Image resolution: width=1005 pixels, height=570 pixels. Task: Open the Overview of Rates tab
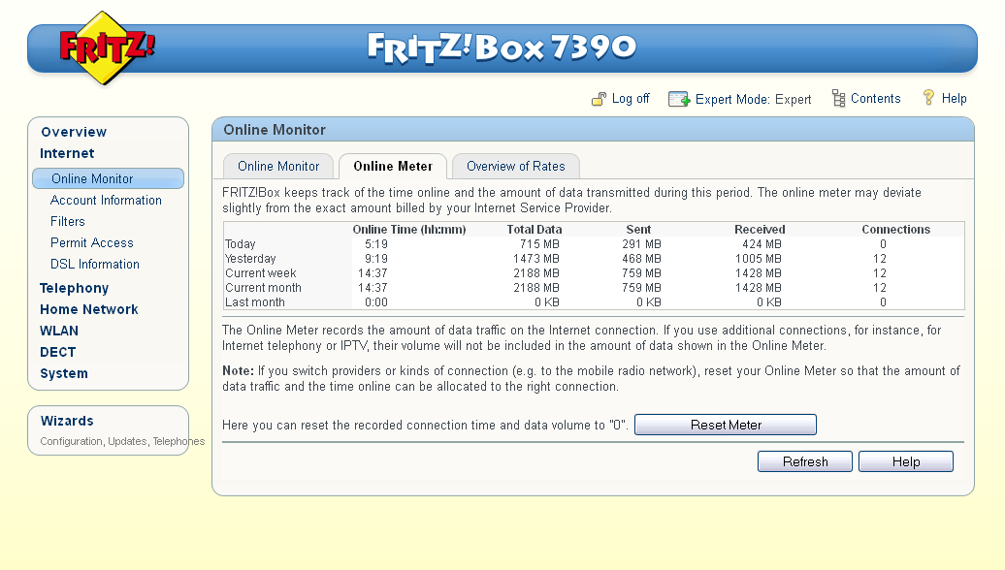click(x=515, y=166)
